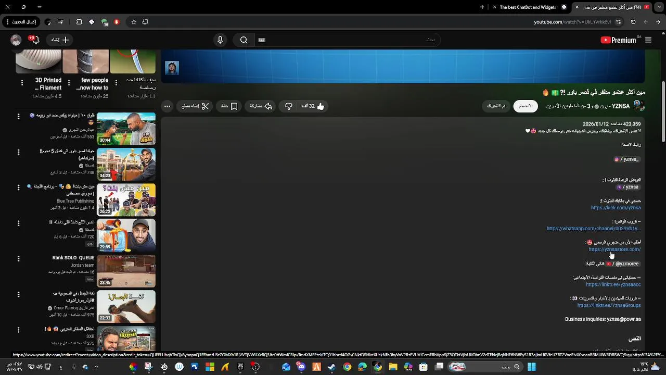Create a clip with the scissors icon
This screenshot has width=666, height=375.
tap(195, 106)
